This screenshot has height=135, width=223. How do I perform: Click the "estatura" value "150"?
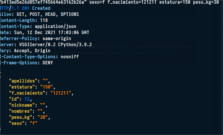click(x=47, y=87)
